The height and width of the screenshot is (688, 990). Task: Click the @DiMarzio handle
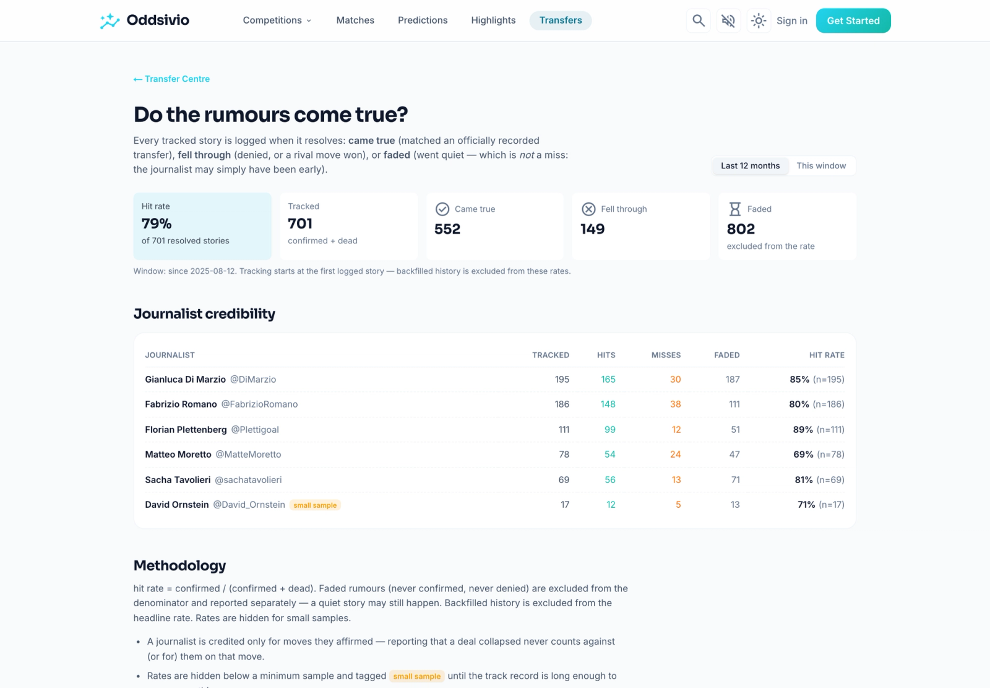(253, 380)
